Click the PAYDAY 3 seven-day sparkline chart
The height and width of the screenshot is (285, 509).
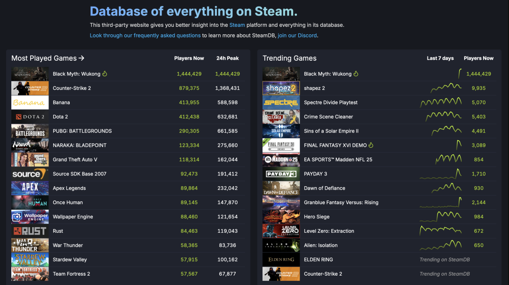point(441,174)
